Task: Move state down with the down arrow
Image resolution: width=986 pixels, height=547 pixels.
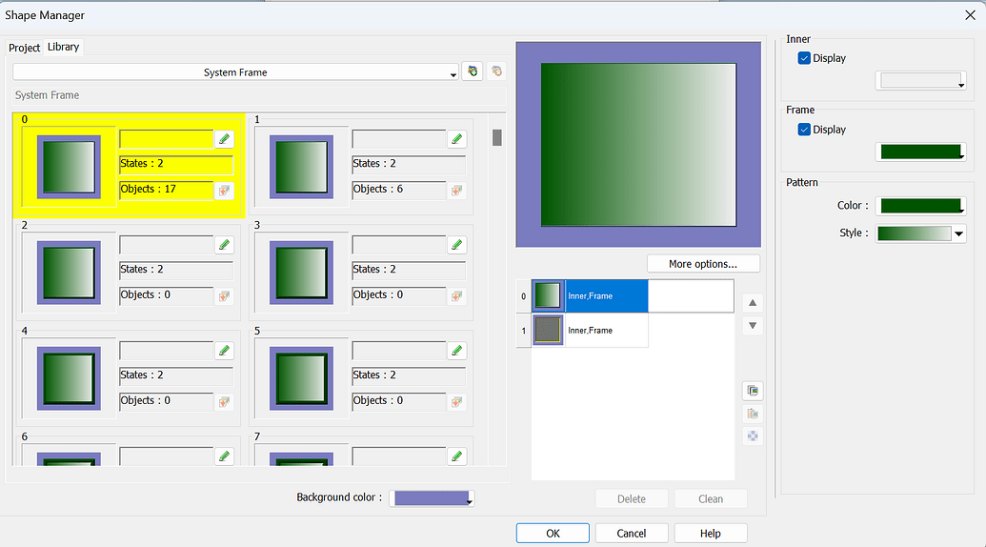Action: pos(752,326)
